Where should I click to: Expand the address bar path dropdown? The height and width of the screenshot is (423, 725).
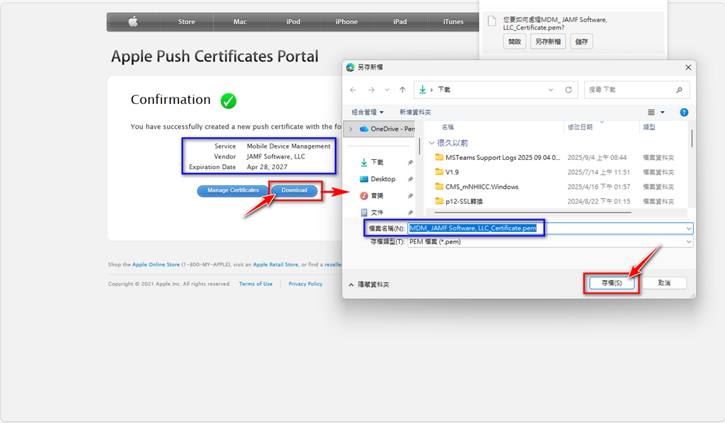coord(551,90)
